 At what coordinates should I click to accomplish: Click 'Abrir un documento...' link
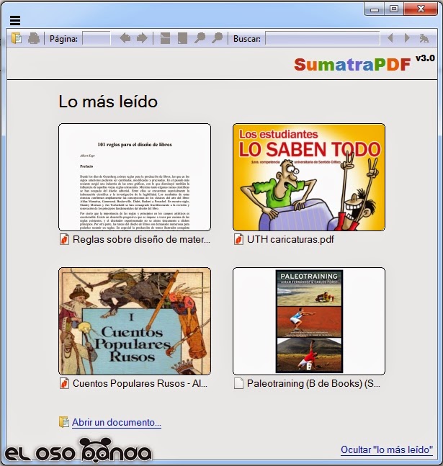pos(117,422)
